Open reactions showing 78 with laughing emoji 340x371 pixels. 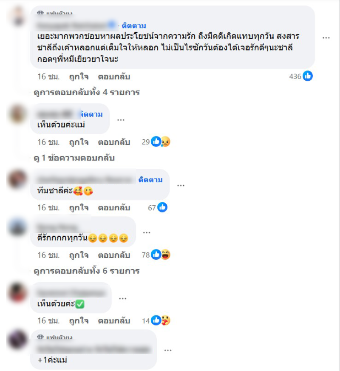click(156, 255)
